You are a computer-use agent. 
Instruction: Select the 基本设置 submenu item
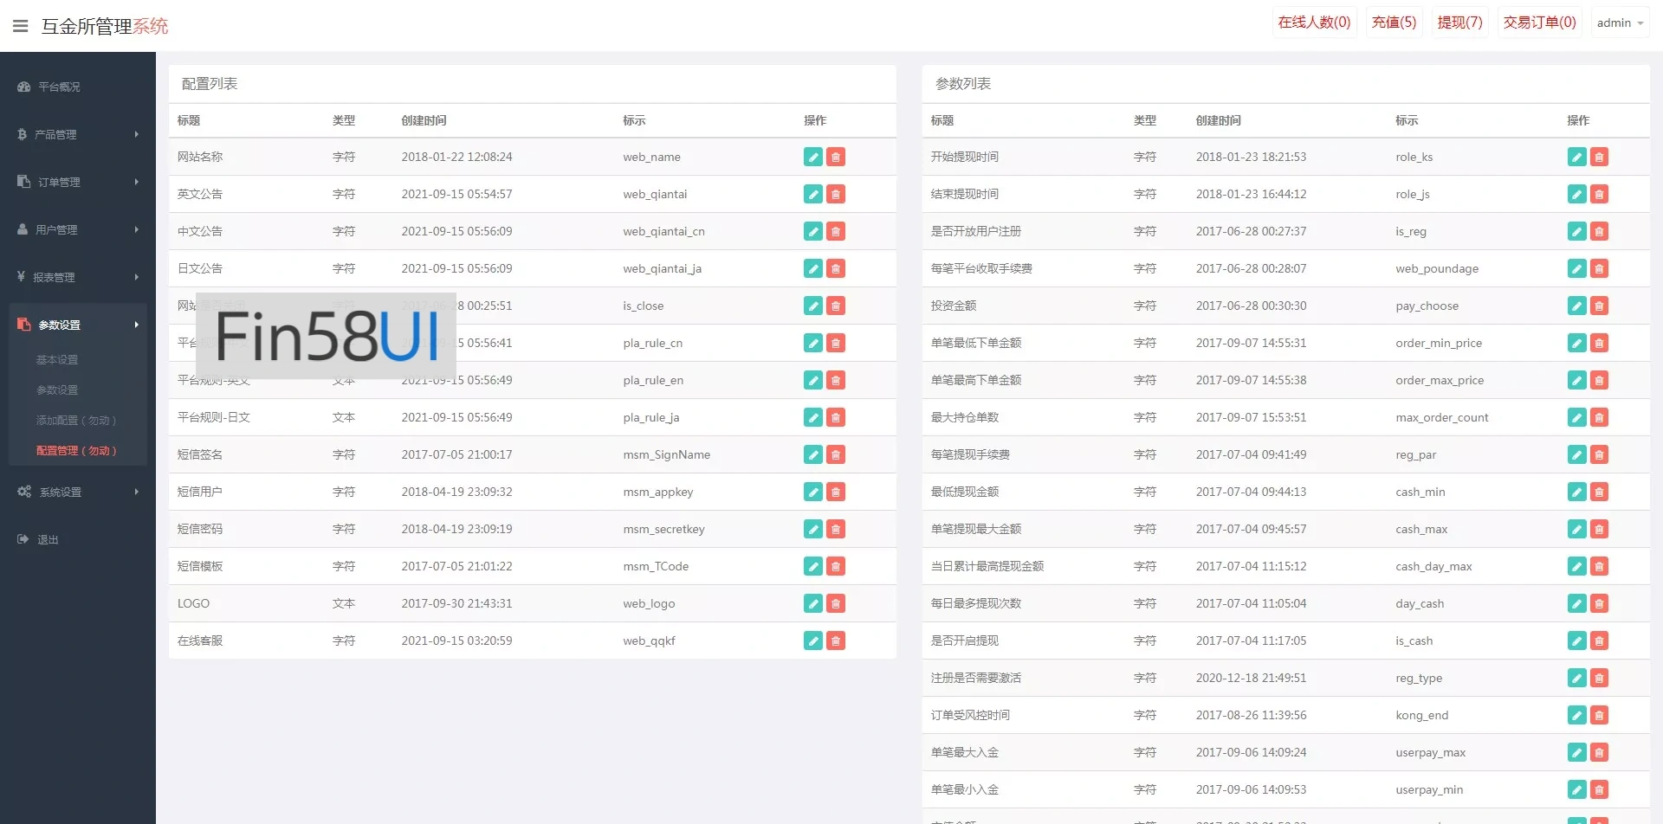(57, 359)
